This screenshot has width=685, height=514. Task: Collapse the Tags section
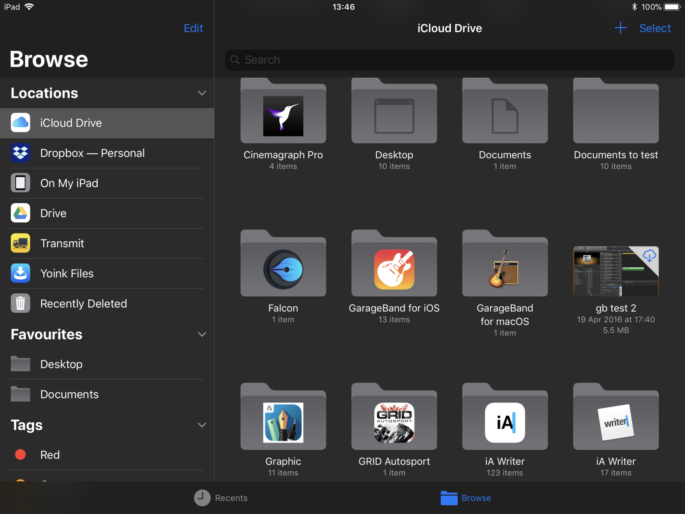pyautogui.click(x=202, y=425)
